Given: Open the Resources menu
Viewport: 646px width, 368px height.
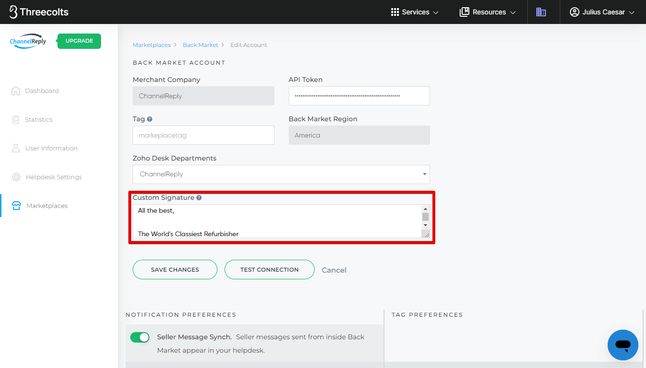Looking at the screenshot, I should (x=487, y=12).
